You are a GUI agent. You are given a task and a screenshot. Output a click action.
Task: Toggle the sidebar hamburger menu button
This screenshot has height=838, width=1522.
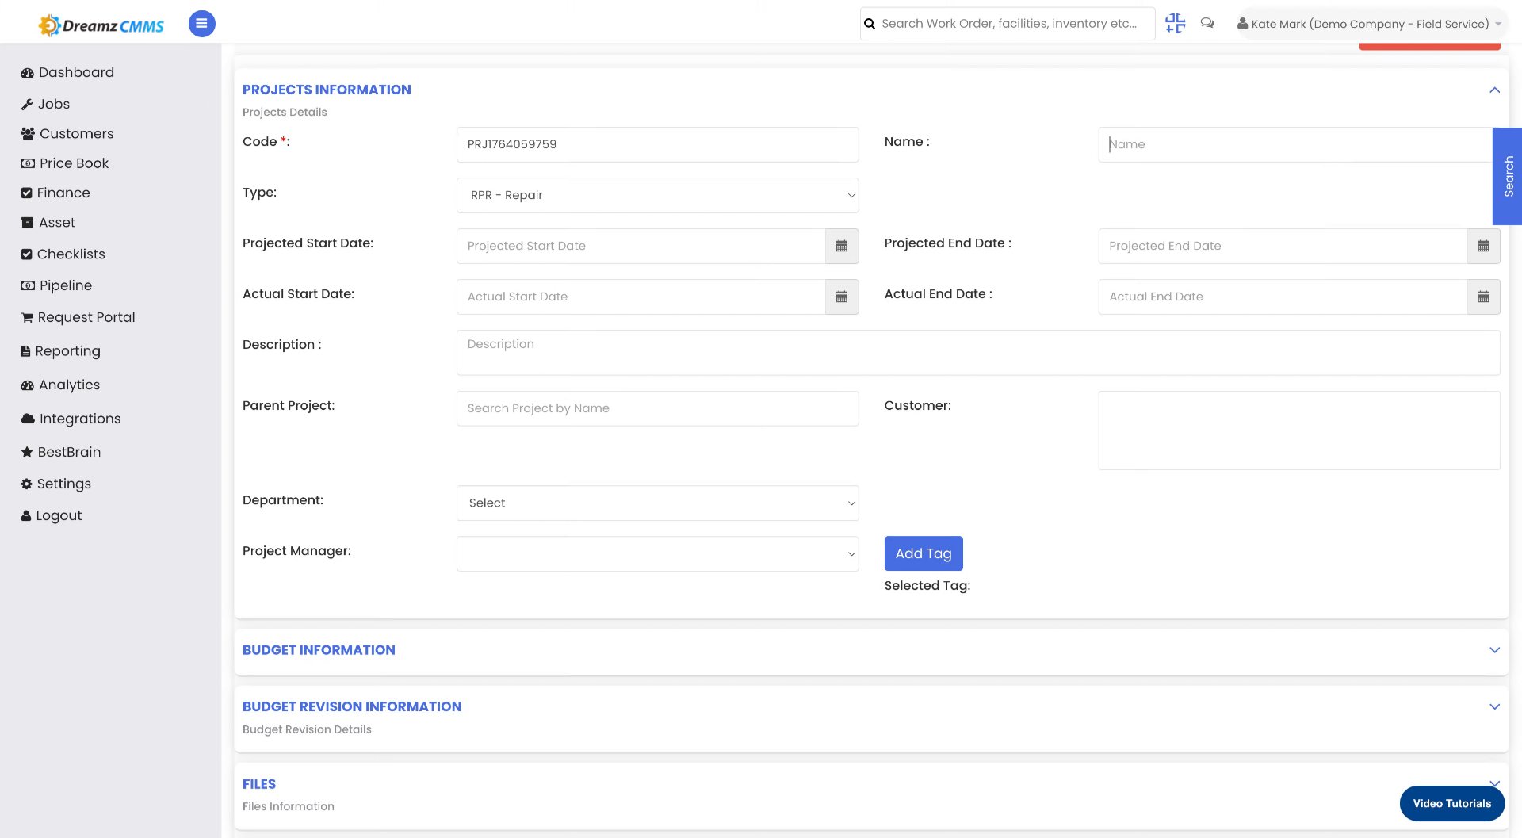201,24
